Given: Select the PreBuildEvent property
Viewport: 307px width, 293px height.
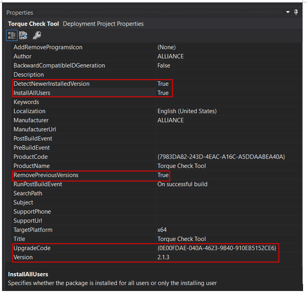Looking at the screenshot, I should 32,148.
